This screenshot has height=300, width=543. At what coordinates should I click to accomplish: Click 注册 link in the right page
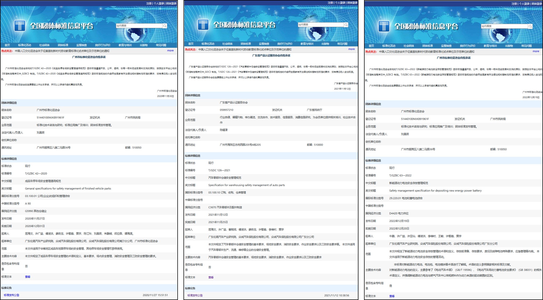point(514,4)
